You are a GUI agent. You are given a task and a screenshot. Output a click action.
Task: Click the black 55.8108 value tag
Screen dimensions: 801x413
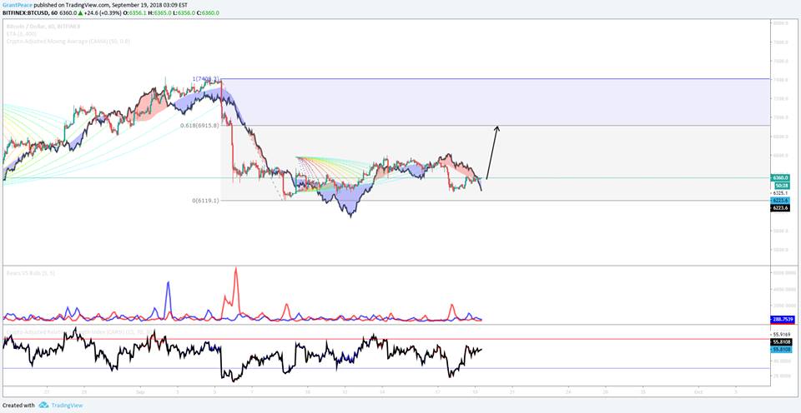[x=782, y=342]
